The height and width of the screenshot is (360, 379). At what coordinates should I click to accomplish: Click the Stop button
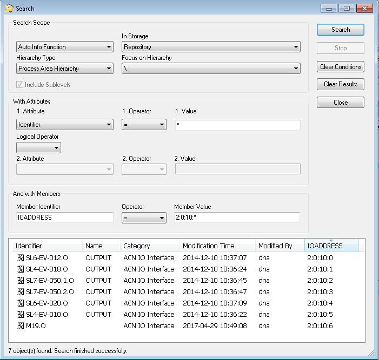340,48
